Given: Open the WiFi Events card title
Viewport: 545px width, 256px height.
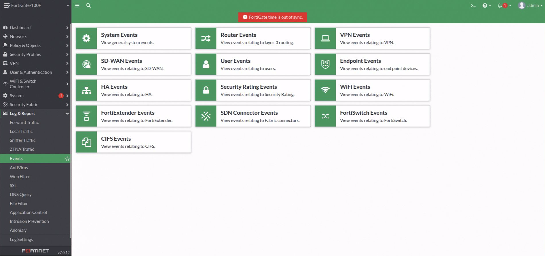Looking at the screenshot, I should [355, 87].
